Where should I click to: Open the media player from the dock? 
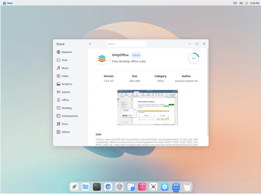pyautogui.click(x=165, y=187)
